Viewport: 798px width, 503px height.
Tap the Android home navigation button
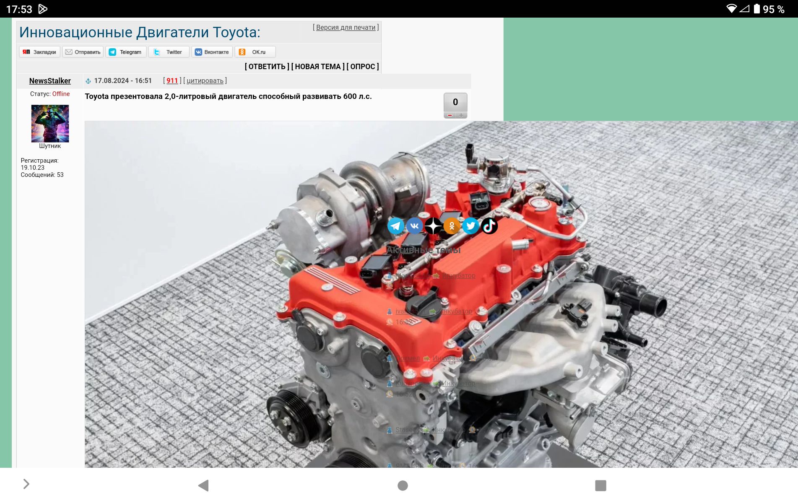click(x=403, y=485)
